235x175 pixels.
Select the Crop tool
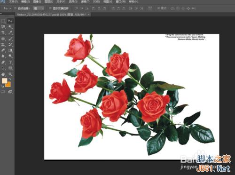point(3,32)
